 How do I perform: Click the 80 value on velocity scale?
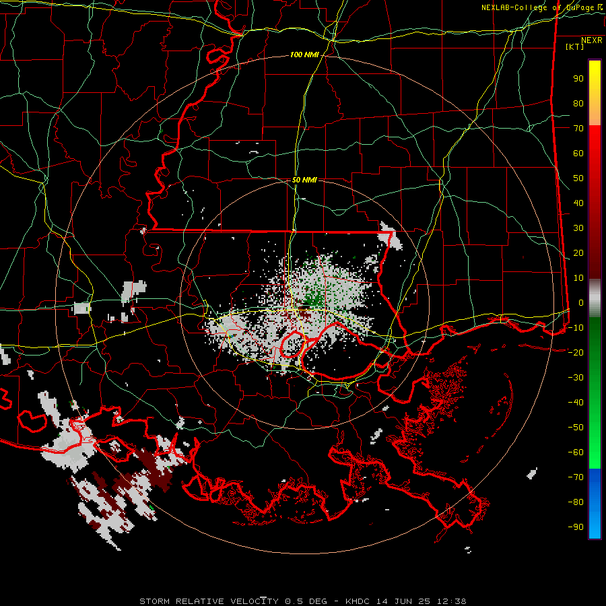coord(578,103)
